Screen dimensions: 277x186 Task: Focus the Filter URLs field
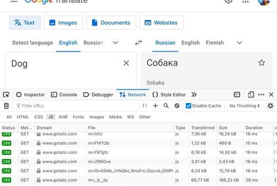[x=76, y=106]
